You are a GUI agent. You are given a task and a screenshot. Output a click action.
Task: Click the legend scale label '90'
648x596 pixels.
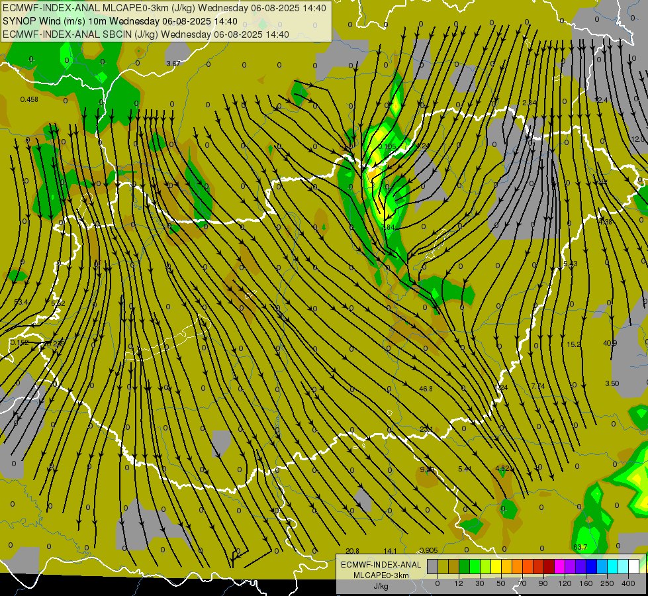click(x=543, y=583)
